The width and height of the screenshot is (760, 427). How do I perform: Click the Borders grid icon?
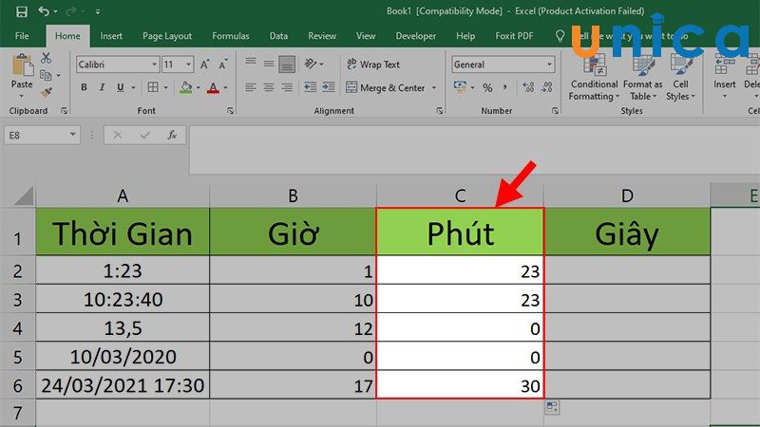coord(153,87)
